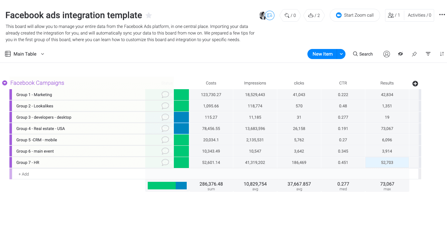Open the sort icon
This screenshot has width=447, height=244.
click(442, 54)
